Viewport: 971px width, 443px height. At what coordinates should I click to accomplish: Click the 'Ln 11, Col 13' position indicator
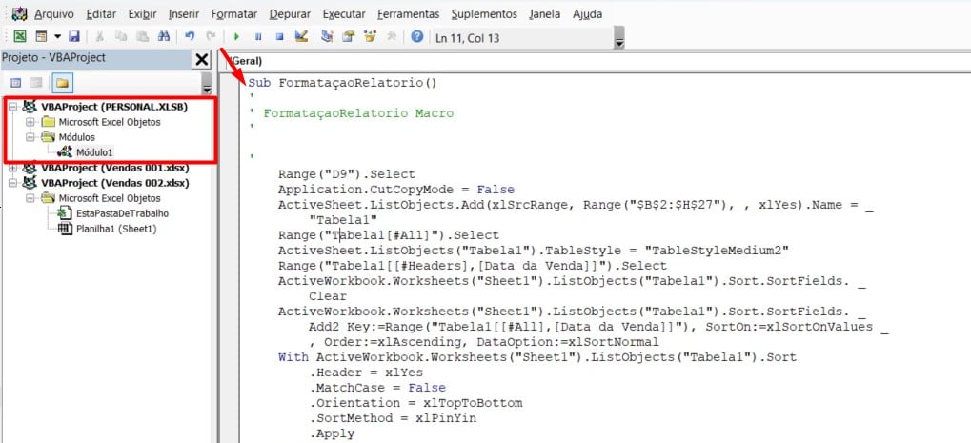tap(468, 38)
